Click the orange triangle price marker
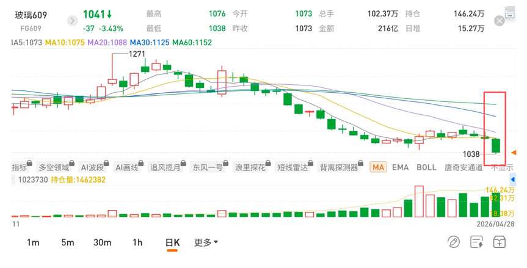Image resolution: width=527 pixels, height=268 pixels. 514,152
